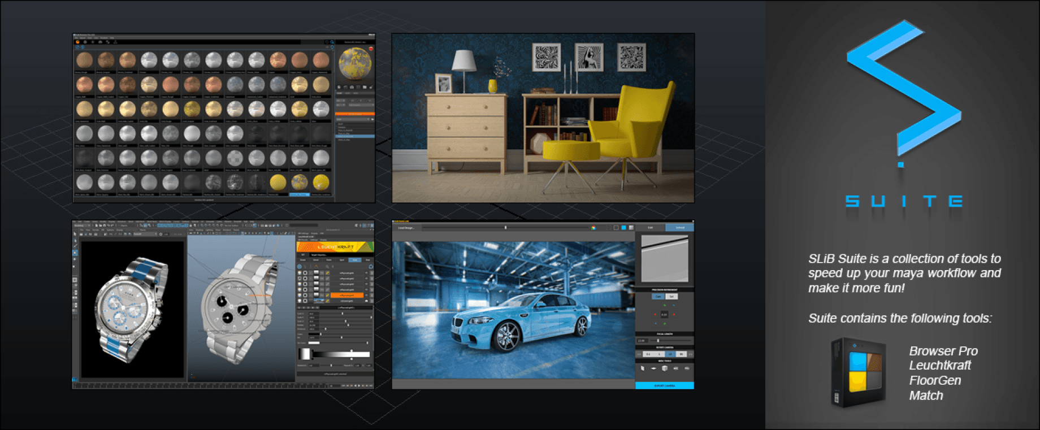Select the highlighted blue tab in Leuchtkraft panel
Screen dimensions: 1040x430
354,260
